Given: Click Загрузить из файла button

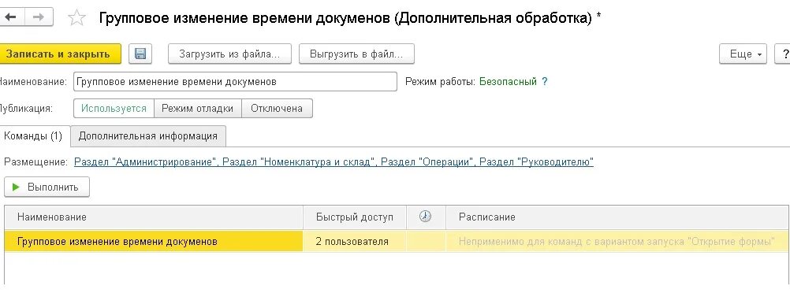Looking at the screenshot, I should (x=229, y=54).
